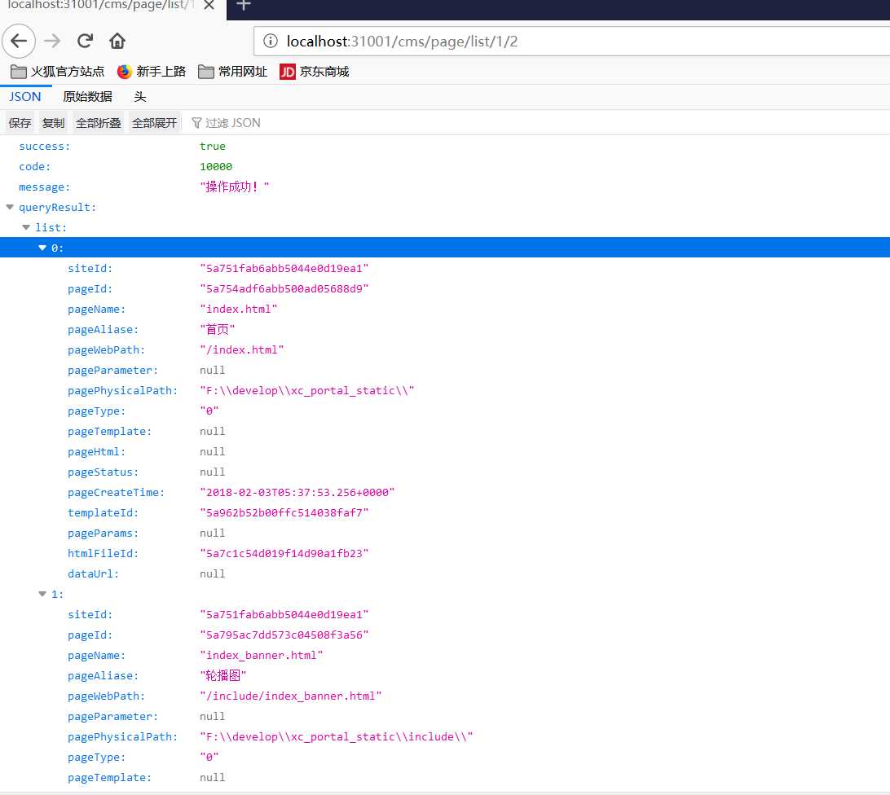Screen dimensions: 890x795
Task: Click the browser Back arrow button
Action: [x=19, y=41]
